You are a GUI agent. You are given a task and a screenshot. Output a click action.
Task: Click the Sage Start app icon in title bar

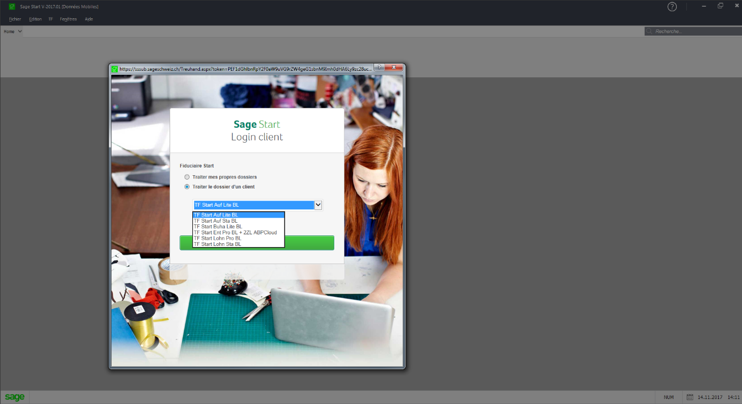point(12,7)
